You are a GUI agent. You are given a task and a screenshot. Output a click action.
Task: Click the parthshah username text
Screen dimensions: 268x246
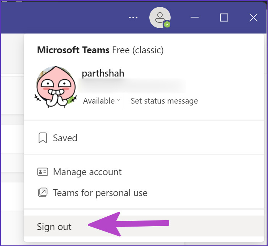point(103,73)
